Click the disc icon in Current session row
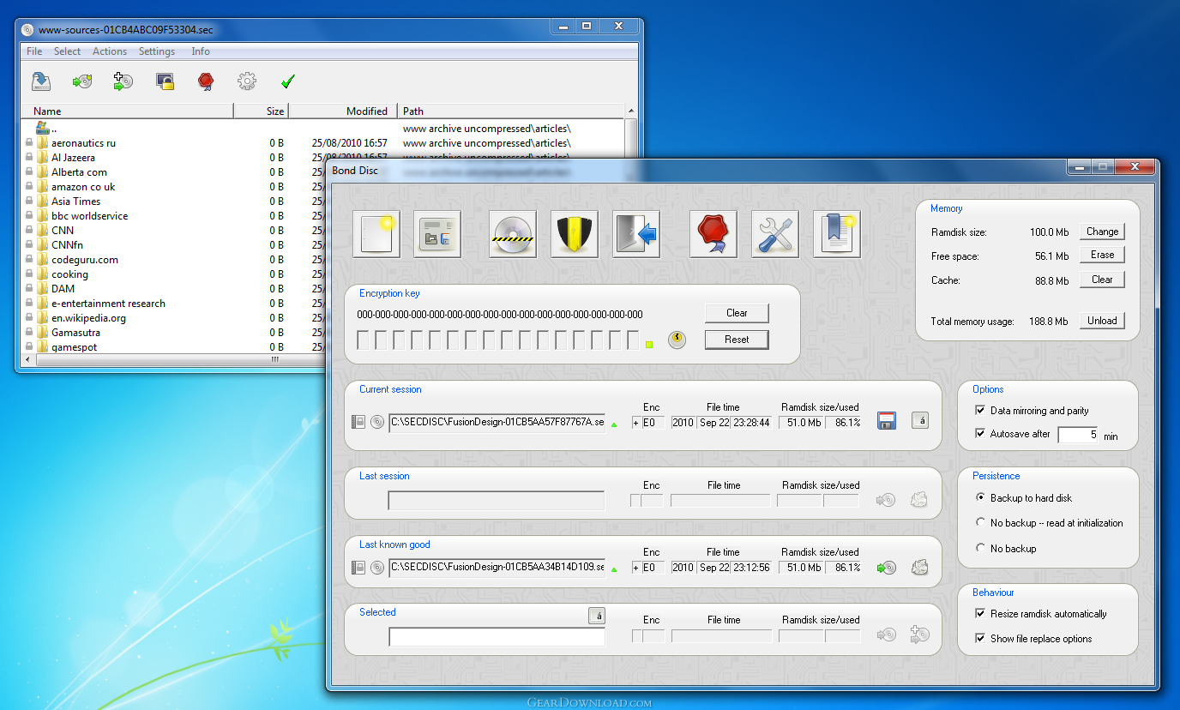 point(377,422)
